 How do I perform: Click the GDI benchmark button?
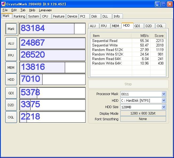(11, 93)
